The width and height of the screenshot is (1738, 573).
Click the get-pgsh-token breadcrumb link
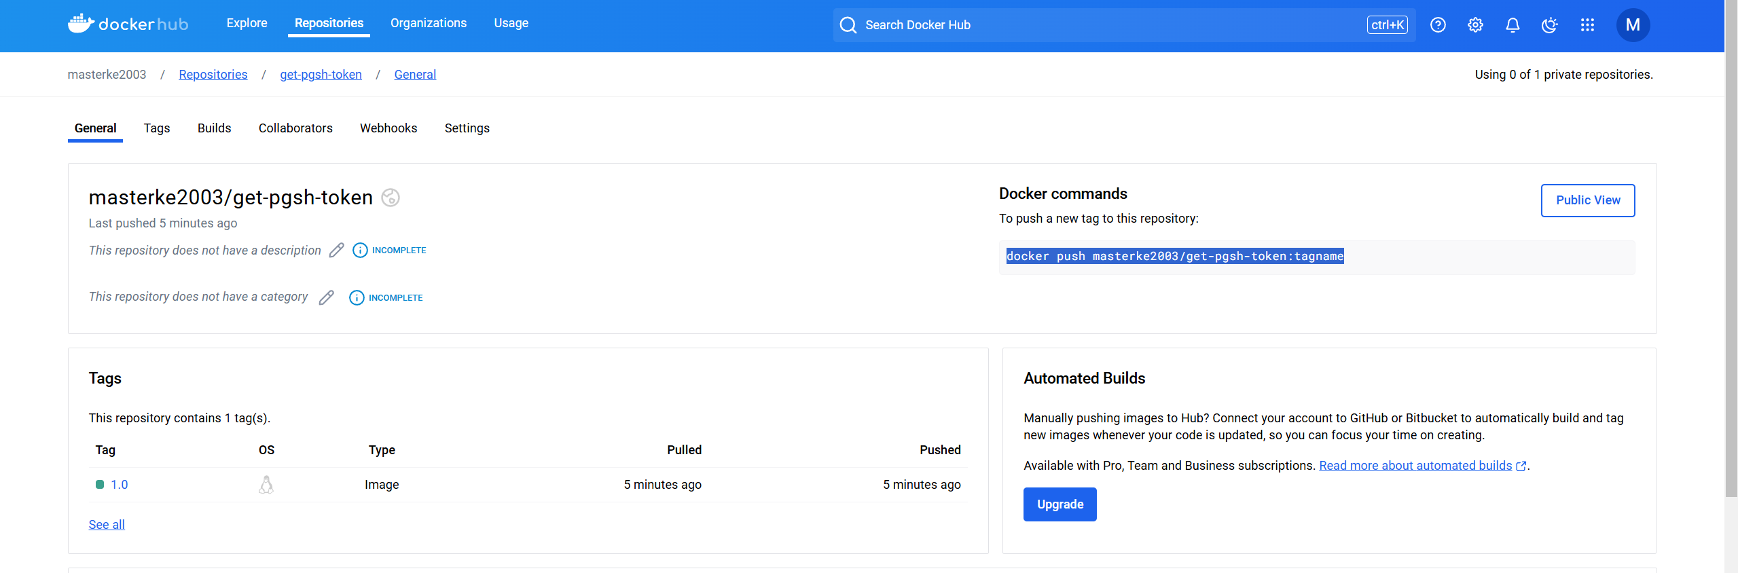[321, 75]
